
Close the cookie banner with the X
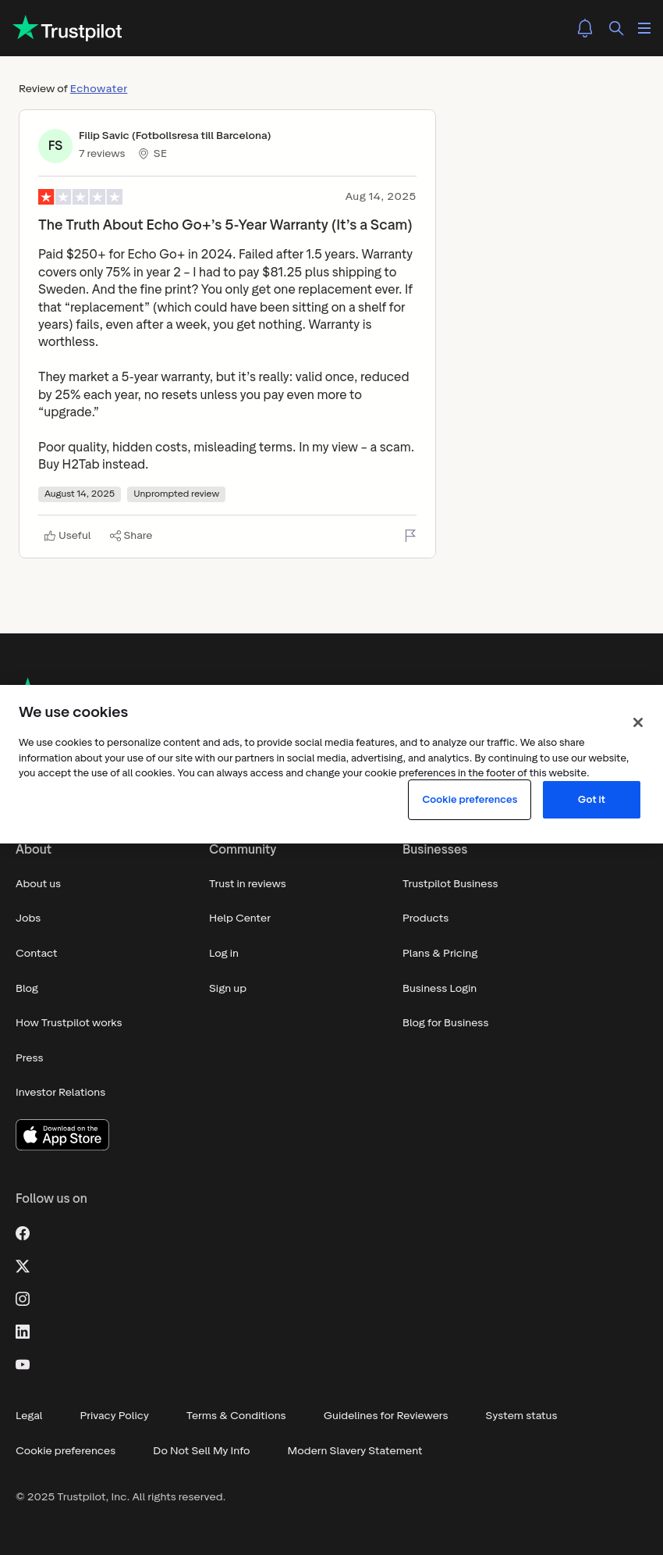pos(638,722)
